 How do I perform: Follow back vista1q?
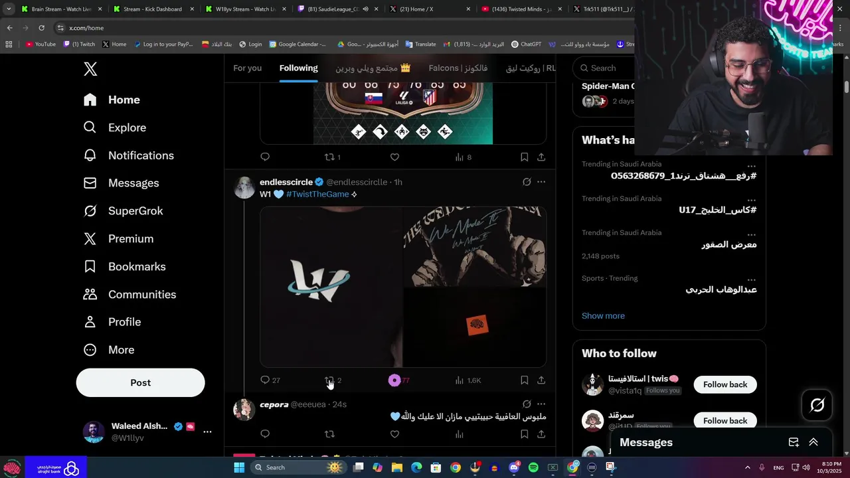coord(725,385)
